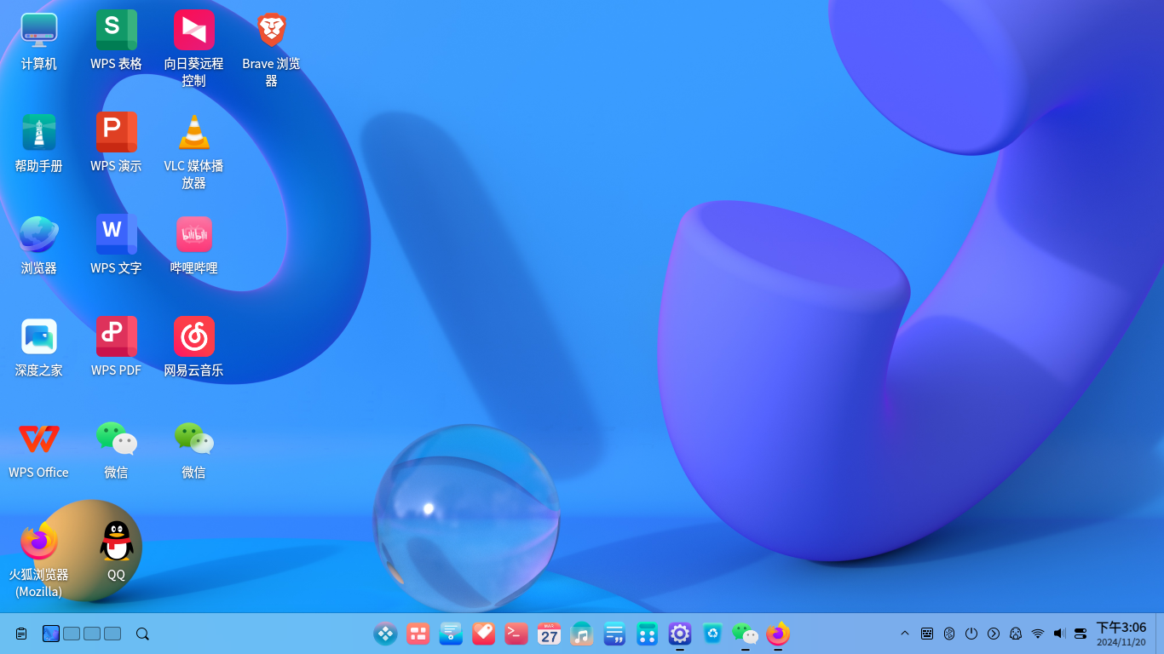Open the blue file manager dock icon
Screen dimensions: 1164x654
(451, 634)
